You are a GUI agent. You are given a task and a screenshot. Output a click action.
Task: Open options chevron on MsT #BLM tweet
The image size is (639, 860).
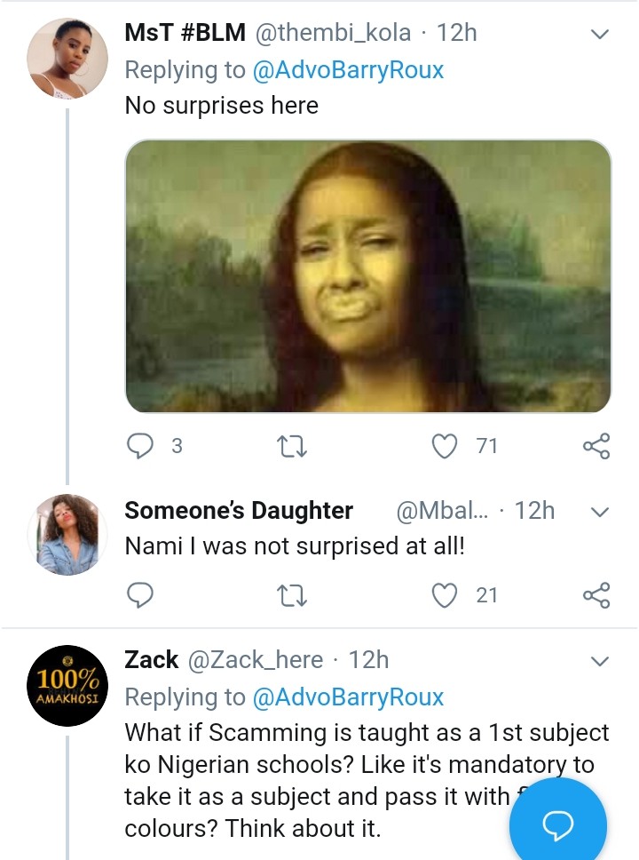click(x=600, y=35)
